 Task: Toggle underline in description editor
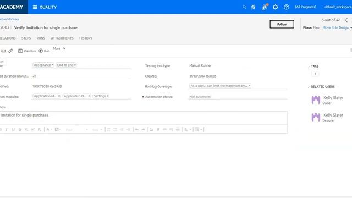pos(13,130)
